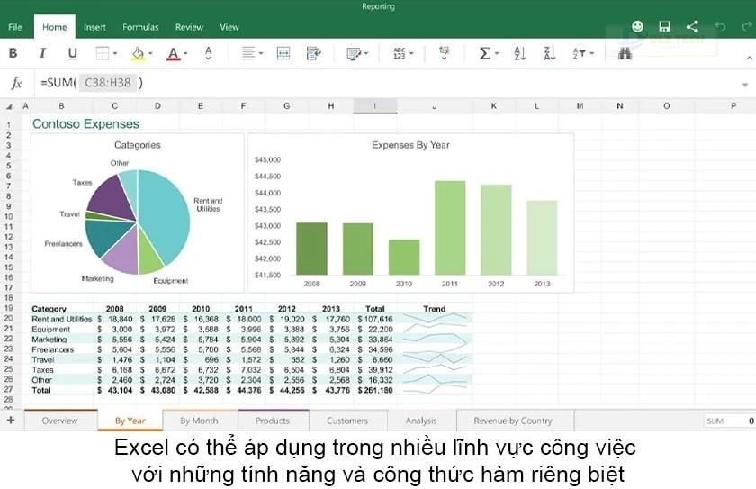Open the By Month sheet tab

[x=199, y=421]
